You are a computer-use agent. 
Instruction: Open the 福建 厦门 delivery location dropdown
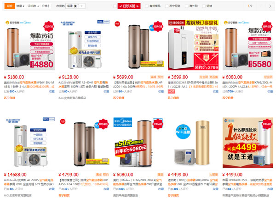75,6
